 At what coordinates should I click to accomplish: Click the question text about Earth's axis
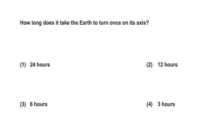(x=84, y=23)
